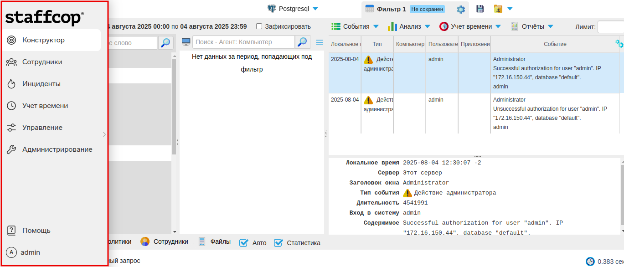Run search with the magnifier icon
624x267 pixels.
(x=302, y=41)
